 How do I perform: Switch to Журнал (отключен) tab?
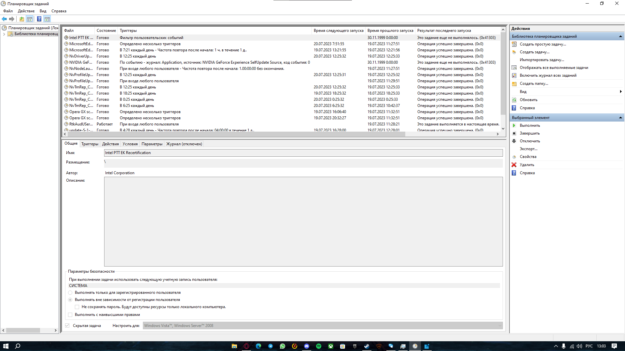pos(184,144)
